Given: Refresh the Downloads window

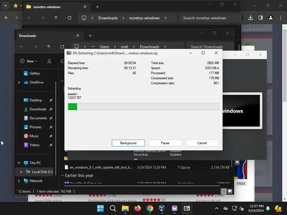Looking at the screenshot, I should (x=62, y=47).
